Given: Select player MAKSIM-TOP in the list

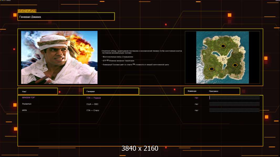Looking at the screenshot, I should 28,98.
